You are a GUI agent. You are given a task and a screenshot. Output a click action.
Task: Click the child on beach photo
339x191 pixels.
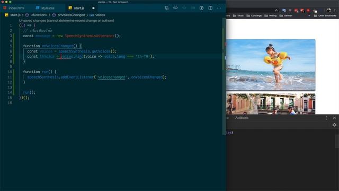[271, 65]
